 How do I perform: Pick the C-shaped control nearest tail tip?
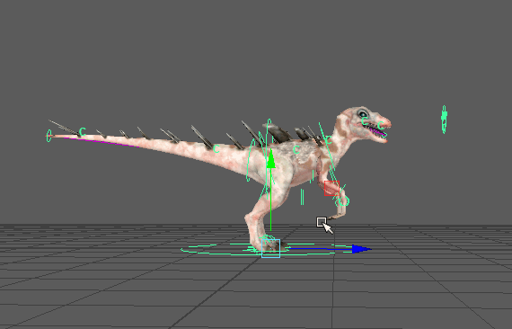(x=83, y=131)
